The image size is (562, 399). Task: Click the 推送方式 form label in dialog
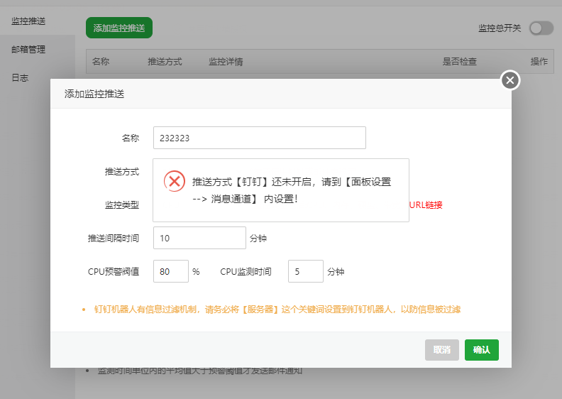(x=122, y=172)
